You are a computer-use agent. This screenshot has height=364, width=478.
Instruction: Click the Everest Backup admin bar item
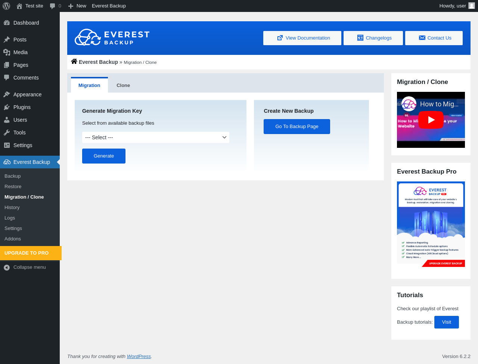pyautogui.click(x=109, y=6)
